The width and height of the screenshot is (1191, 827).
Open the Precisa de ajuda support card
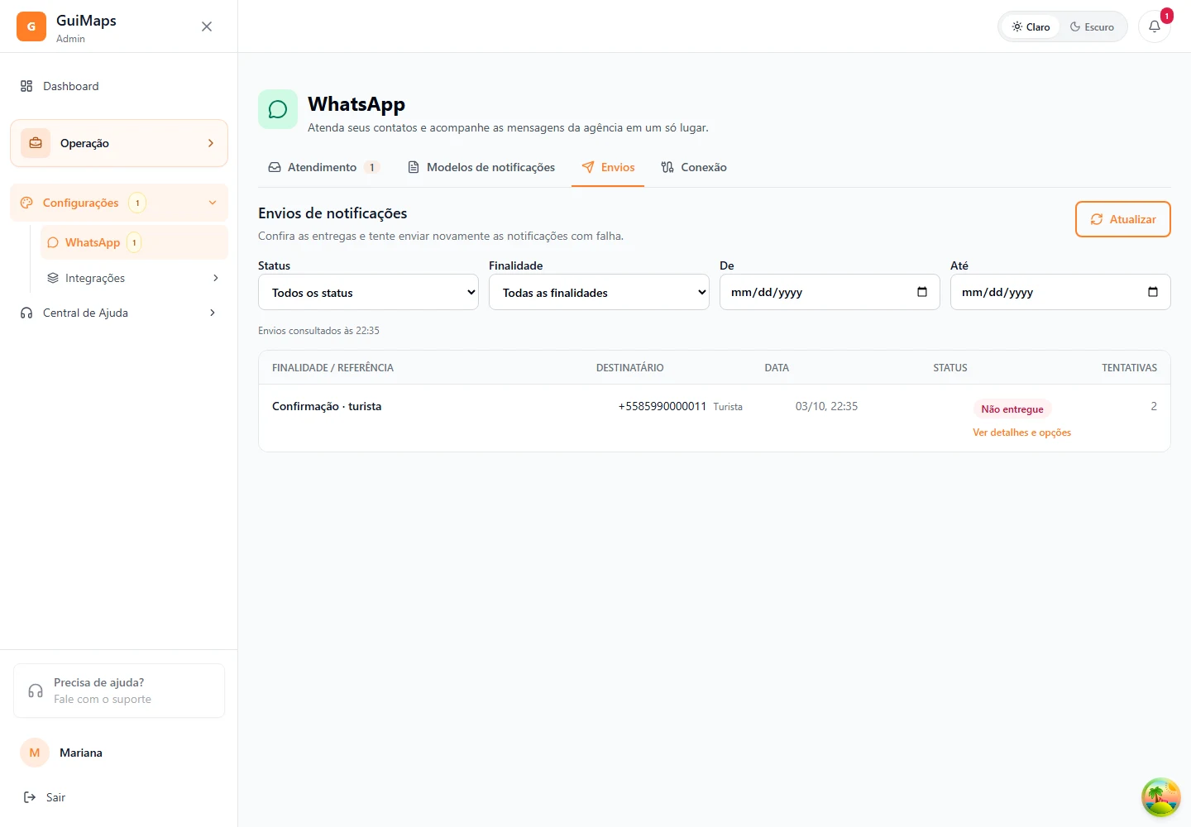click(119, 691)
